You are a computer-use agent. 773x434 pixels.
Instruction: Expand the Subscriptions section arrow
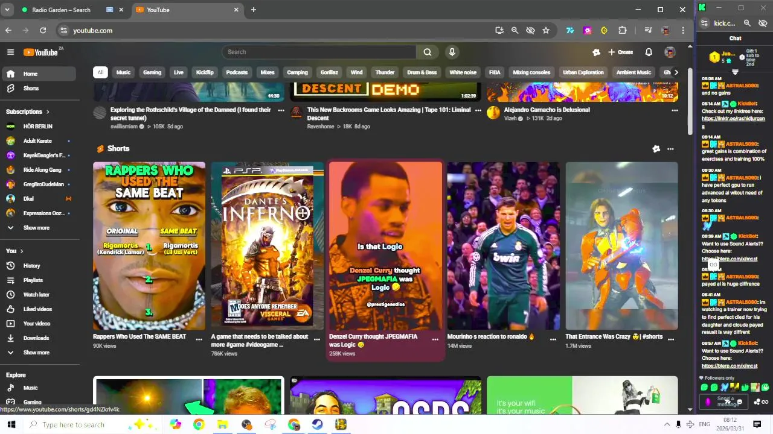tap(48, 112)
